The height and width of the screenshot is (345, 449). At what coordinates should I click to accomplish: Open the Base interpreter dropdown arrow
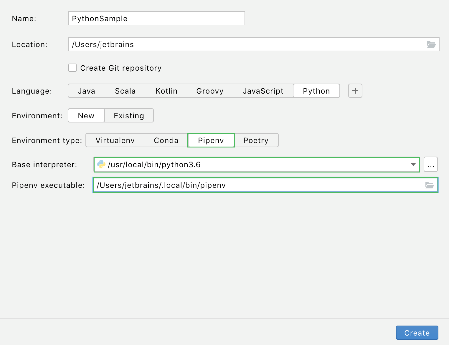tap(413, 165)
